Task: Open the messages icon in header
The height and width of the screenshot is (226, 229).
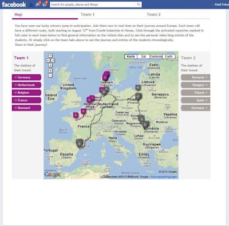Action: point(38,4)
